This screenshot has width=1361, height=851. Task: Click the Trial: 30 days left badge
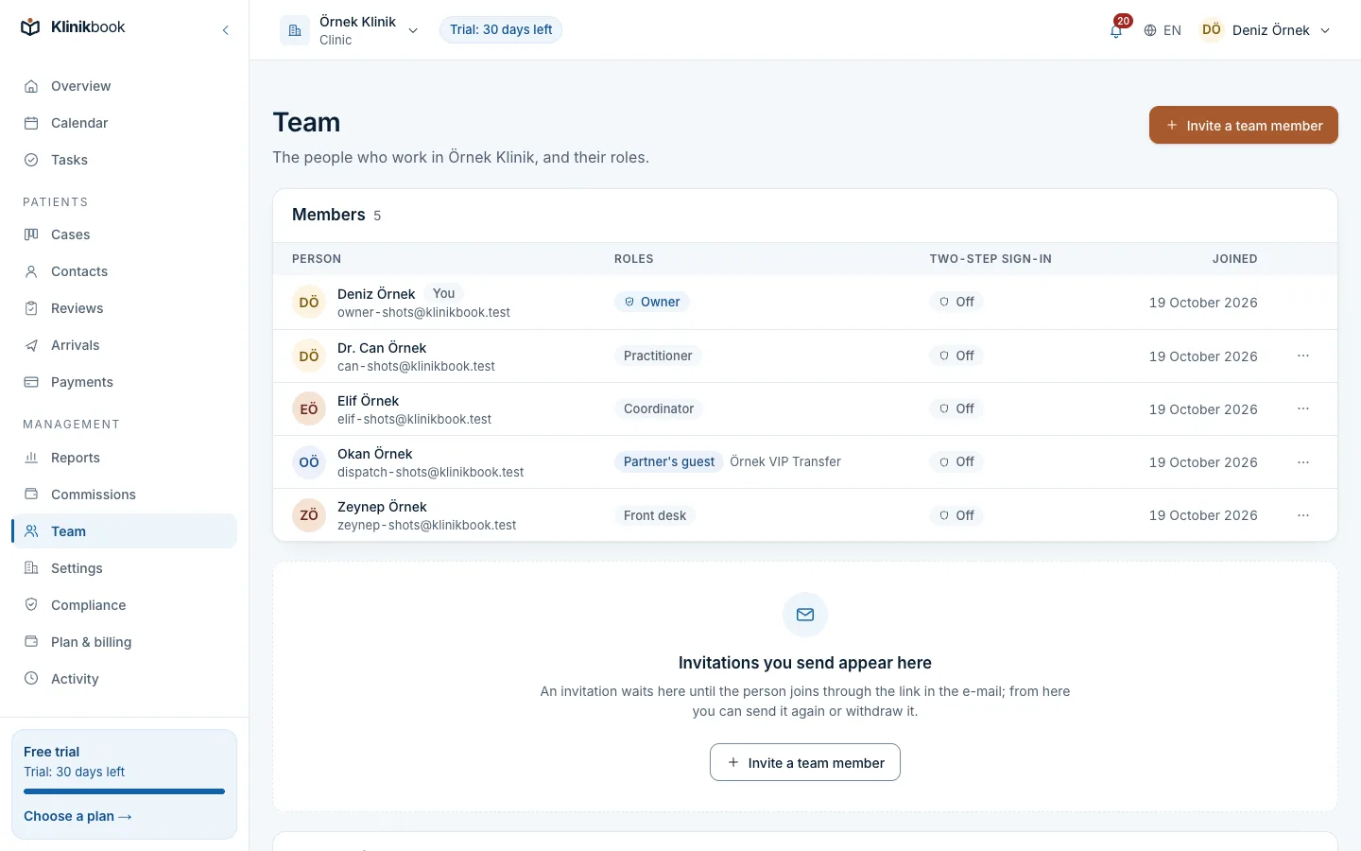point(501,29)
